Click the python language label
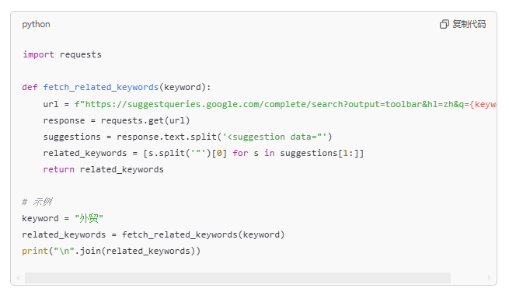The width and height of the screenshot is (509, 295). [x=36, y=24]
